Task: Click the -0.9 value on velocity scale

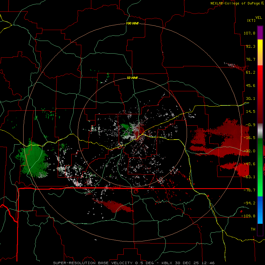Action: coord(251,125)
